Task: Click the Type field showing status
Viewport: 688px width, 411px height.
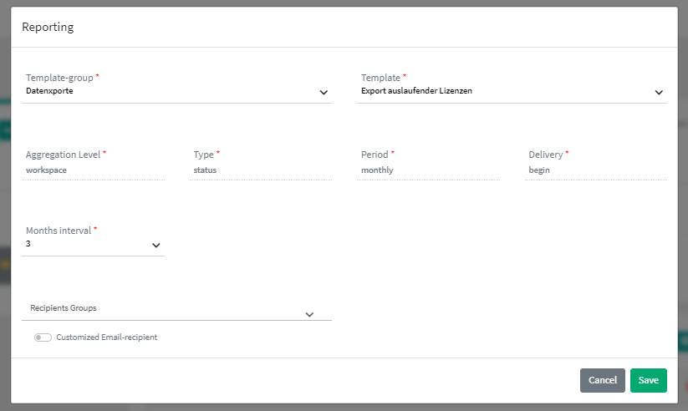Action: (x=260, y=170)
